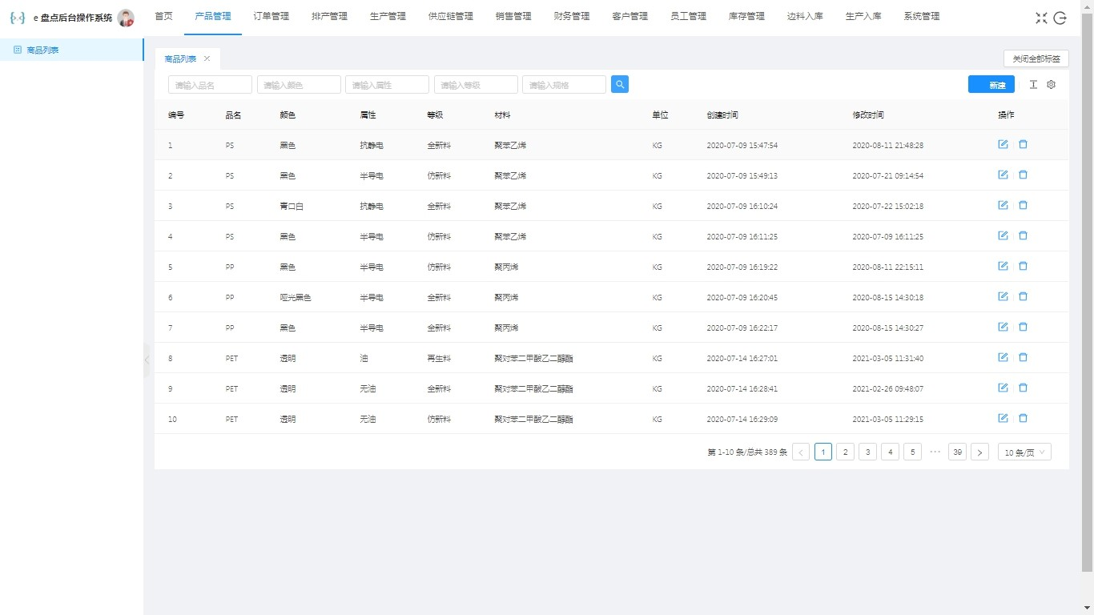Switch to the 订单管理 menu
Image resolution: width=1094 pixels, height=615 pixels.
[271, 15]
